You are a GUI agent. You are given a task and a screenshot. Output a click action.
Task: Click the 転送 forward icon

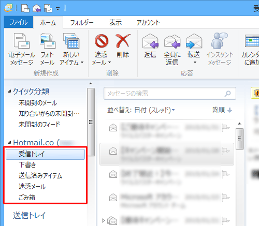(x=194, y=41)
